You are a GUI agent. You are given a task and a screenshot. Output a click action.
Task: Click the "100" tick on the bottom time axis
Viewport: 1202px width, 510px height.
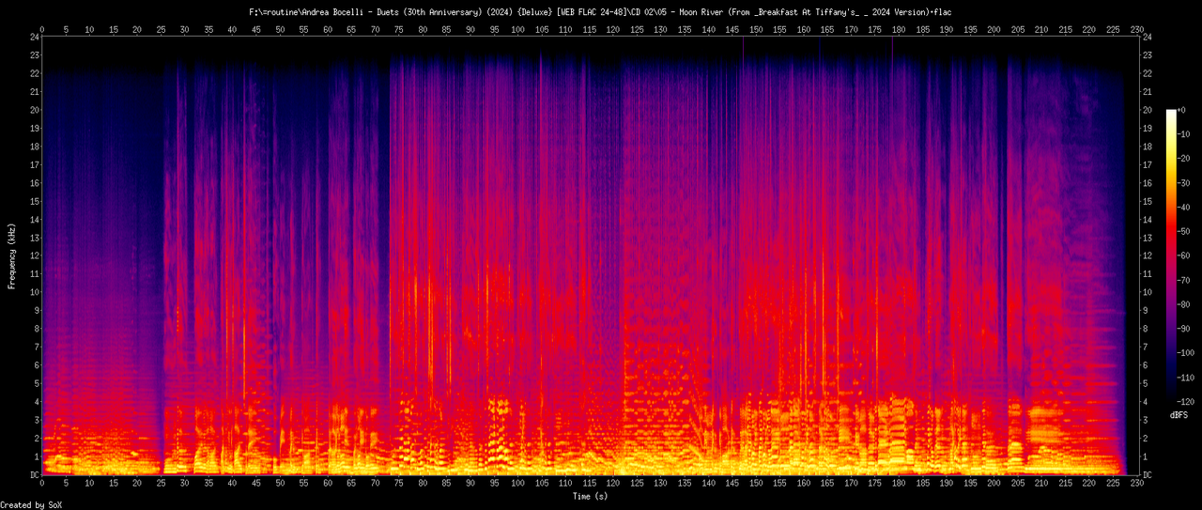[517, 484]
